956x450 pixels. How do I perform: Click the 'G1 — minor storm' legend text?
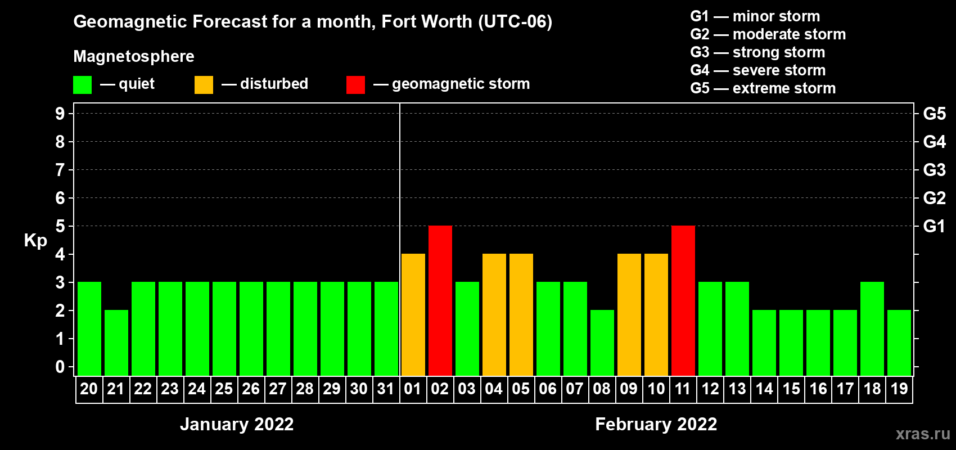pyautogui.click(x=755, y=16)
